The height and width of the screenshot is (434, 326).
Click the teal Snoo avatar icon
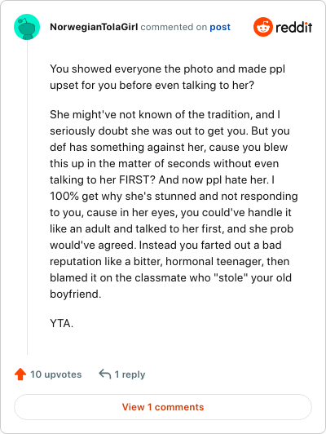point(27,27)
